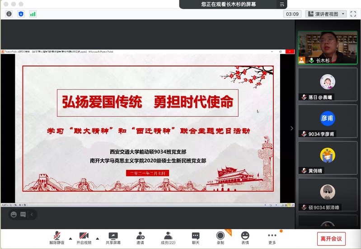The height and width of the screenshot is (249, 361).
Task: Check the green network signal icon
Action: tap(33, 14)
